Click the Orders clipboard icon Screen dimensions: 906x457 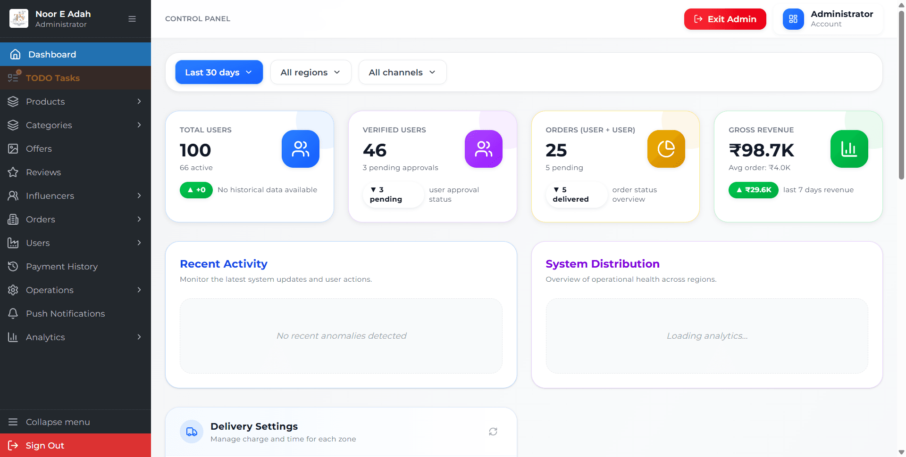[x=13, y=219]
